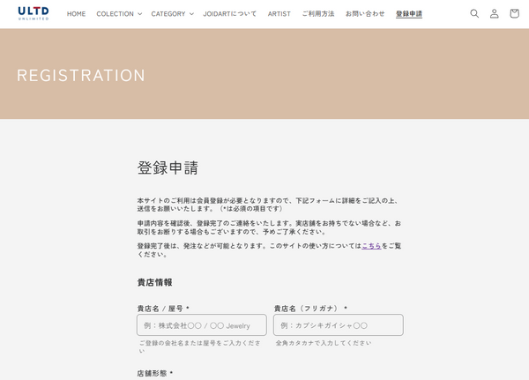The width and height of the screenshot is (529, 380).
Task: Follow the こちら link in the text
Action: click(371, 246)
